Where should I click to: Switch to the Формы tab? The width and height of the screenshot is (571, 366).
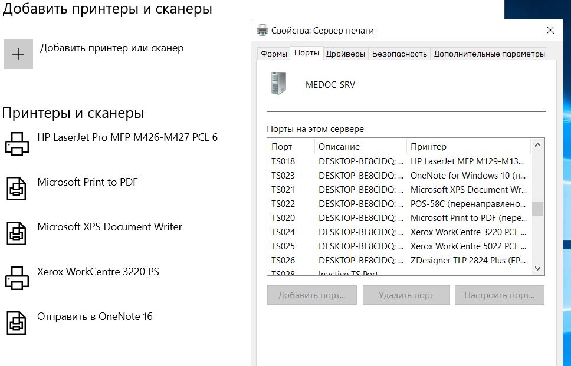[274, 54]
